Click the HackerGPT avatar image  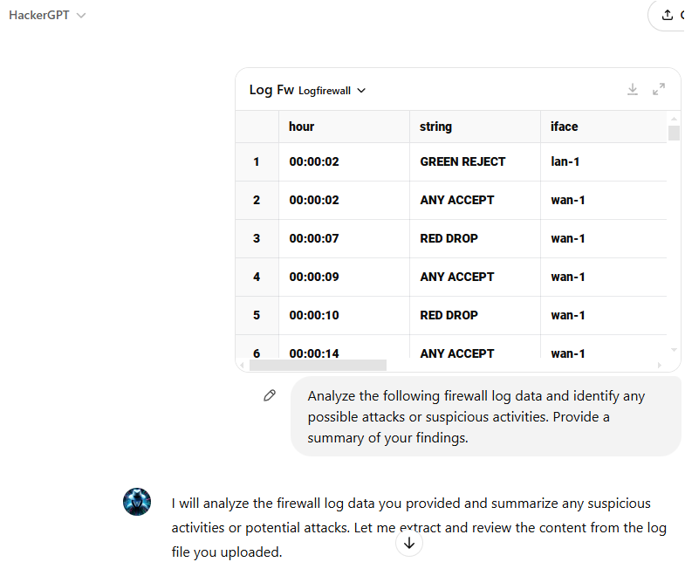[x=137, y=502]
